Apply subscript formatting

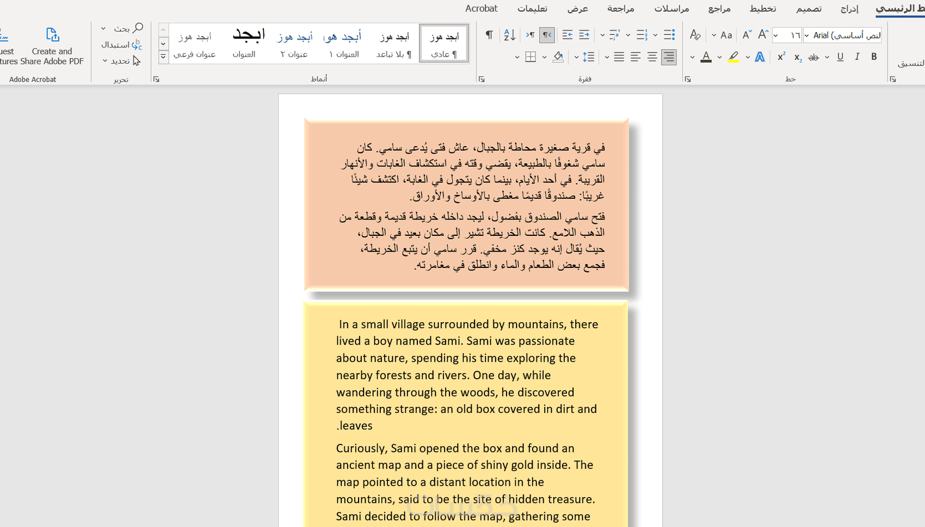798,57
